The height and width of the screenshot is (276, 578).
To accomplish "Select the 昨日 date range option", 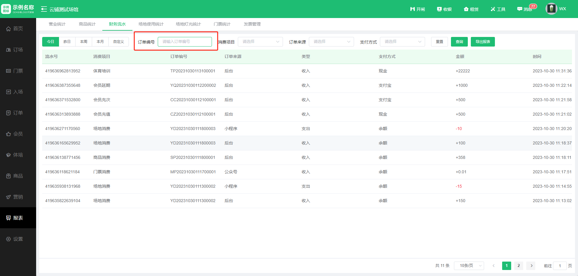I will [x=67, y=42].
